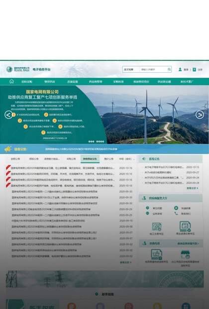The width and height of the screenshot is (209, 309).
Task: Click the 供应商服务大厅 header icon
Action: (x=144, y=198)
